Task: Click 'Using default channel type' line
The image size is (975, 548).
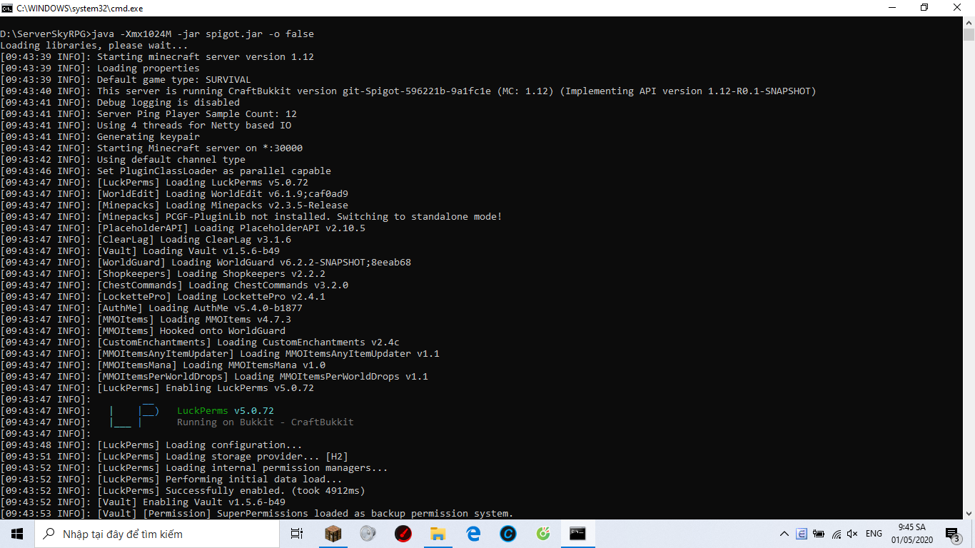Action: click(123, 160)
